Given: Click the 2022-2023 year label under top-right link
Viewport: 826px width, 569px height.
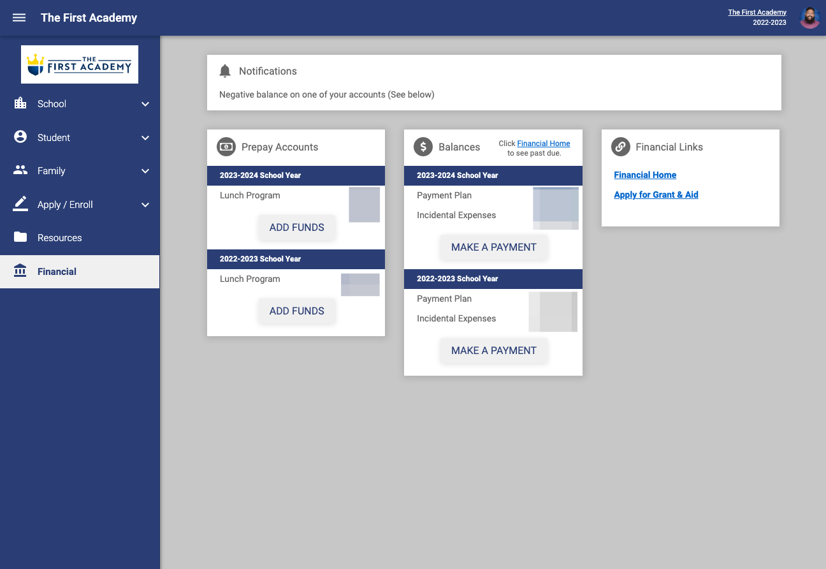Looking at the screenshot, I should pos(769,22).
